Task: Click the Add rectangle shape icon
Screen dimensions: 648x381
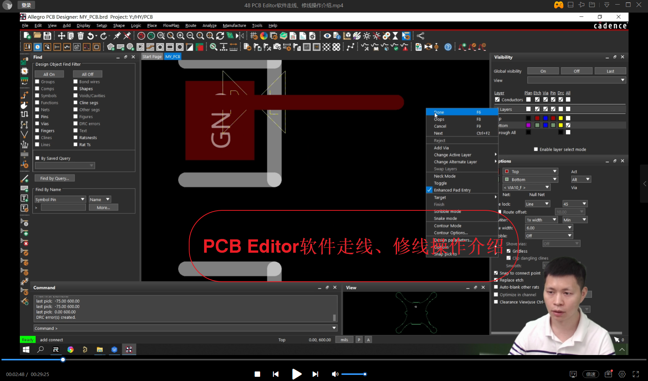Action: (121, 47)
